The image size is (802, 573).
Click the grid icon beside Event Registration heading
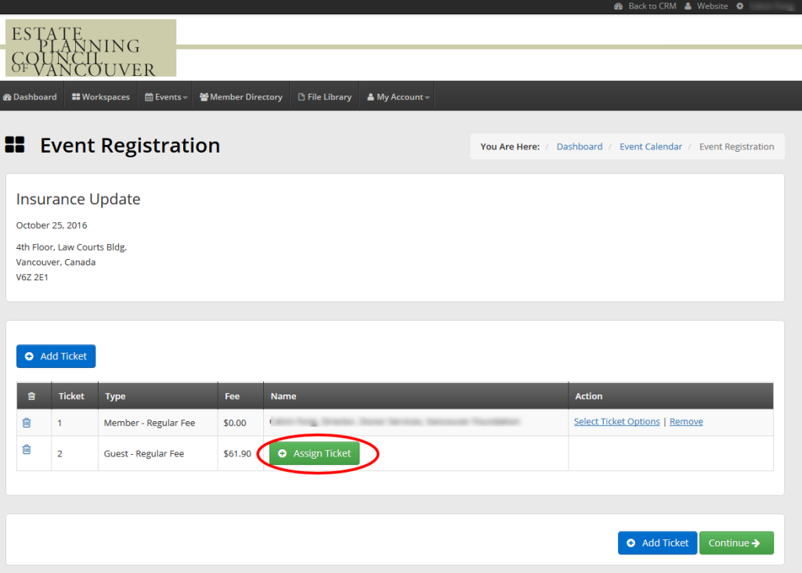(x=16, y=145)
